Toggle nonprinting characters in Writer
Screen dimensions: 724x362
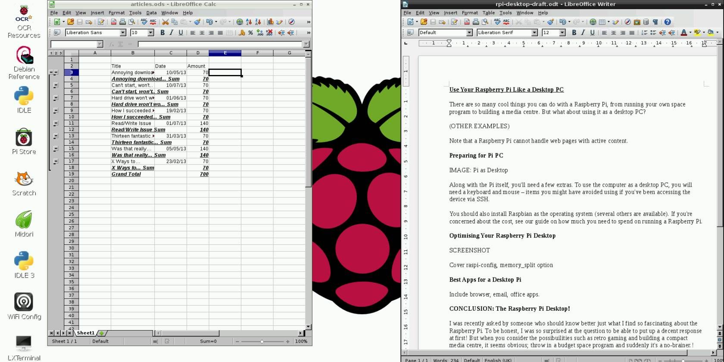655,22
